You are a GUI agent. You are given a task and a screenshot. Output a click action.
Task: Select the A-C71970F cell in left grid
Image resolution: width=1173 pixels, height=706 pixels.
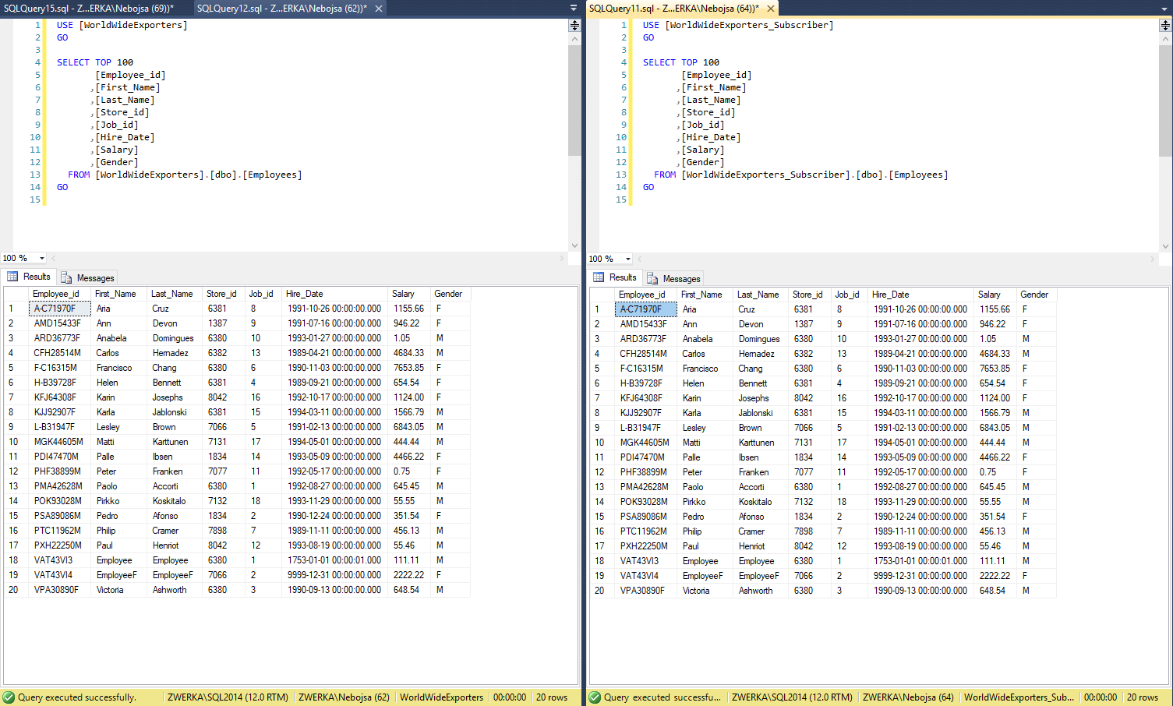(x=60, y=309)
